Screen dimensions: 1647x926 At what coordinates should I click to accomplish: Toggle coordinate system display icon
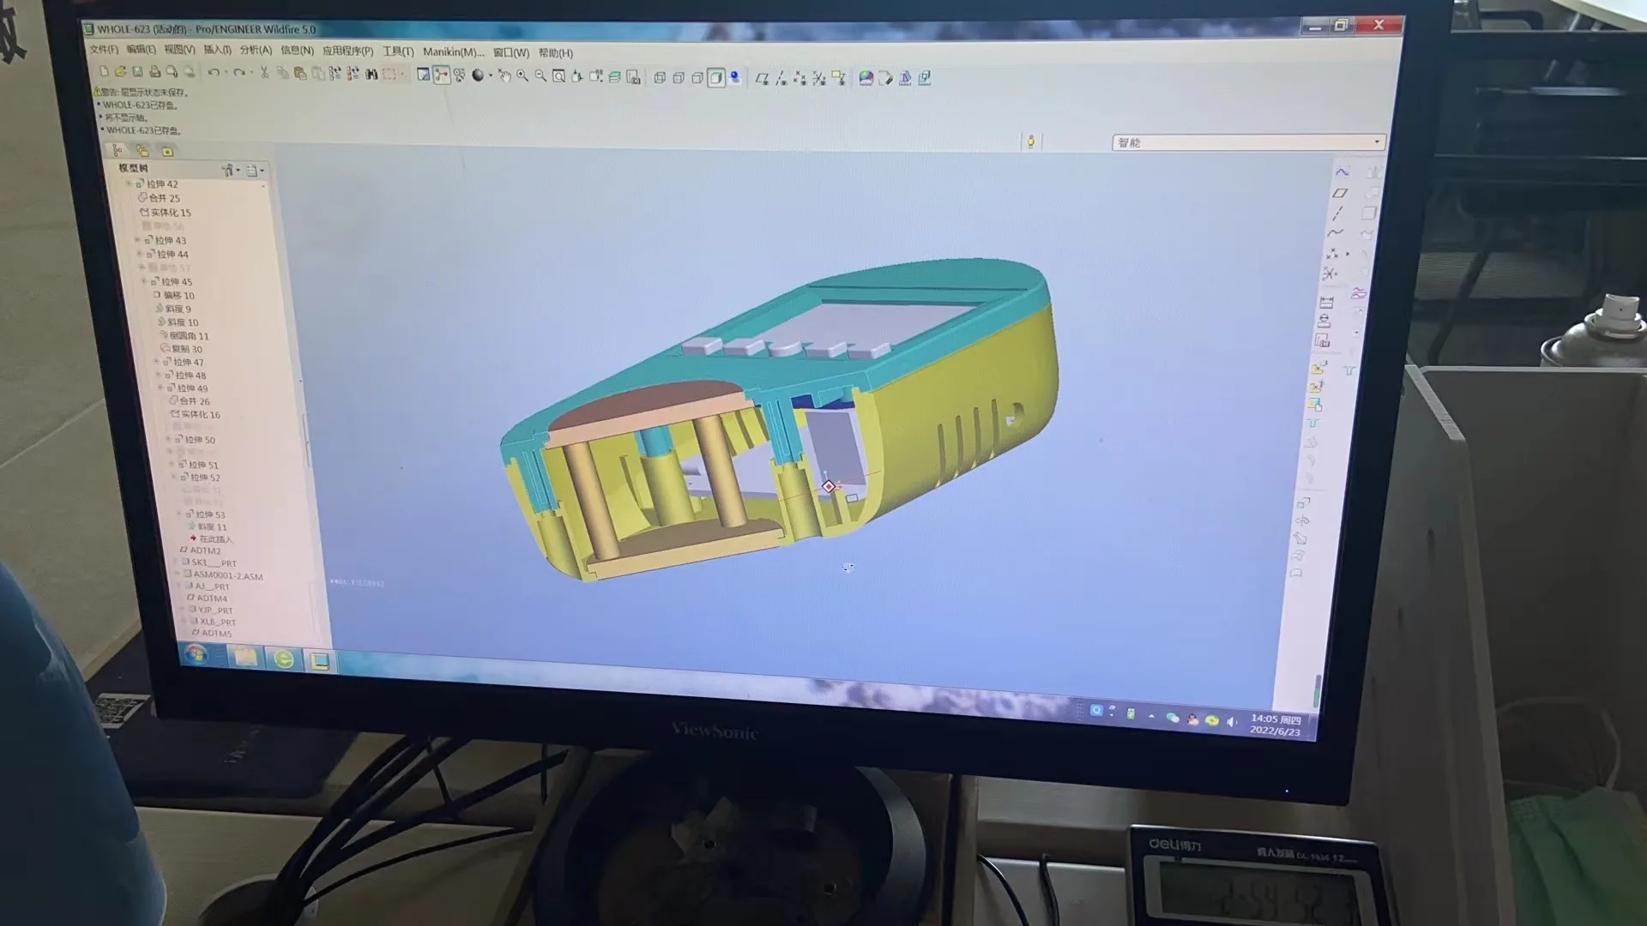[817, 77]
